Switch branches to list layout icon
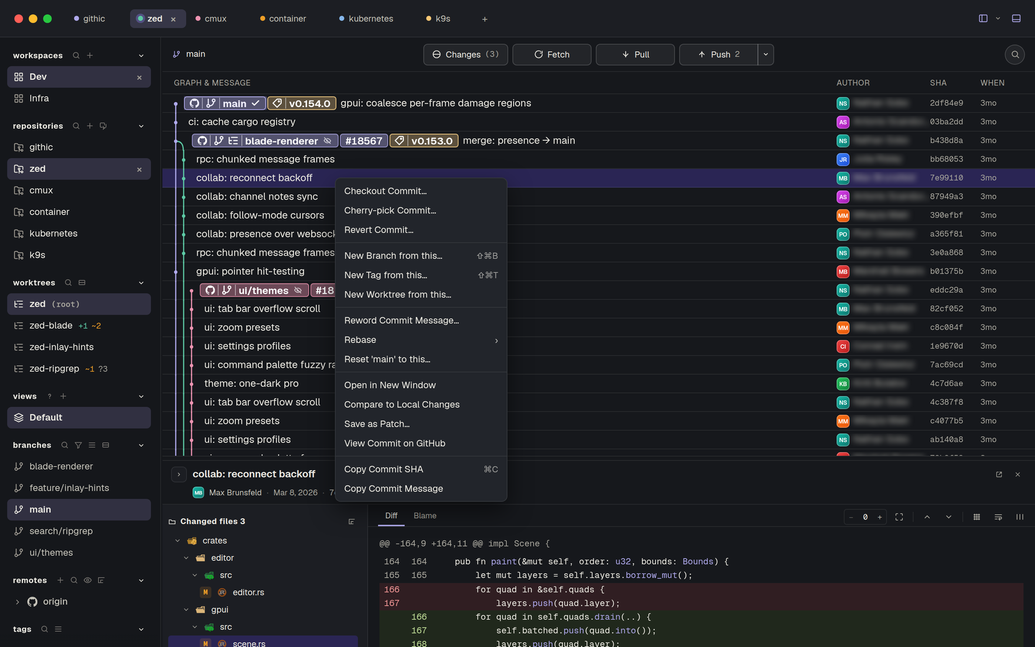 [x=92, y=445]
